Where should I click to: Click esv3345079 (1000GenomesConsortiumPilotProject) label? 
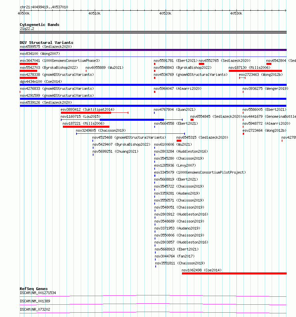(200, 172)
